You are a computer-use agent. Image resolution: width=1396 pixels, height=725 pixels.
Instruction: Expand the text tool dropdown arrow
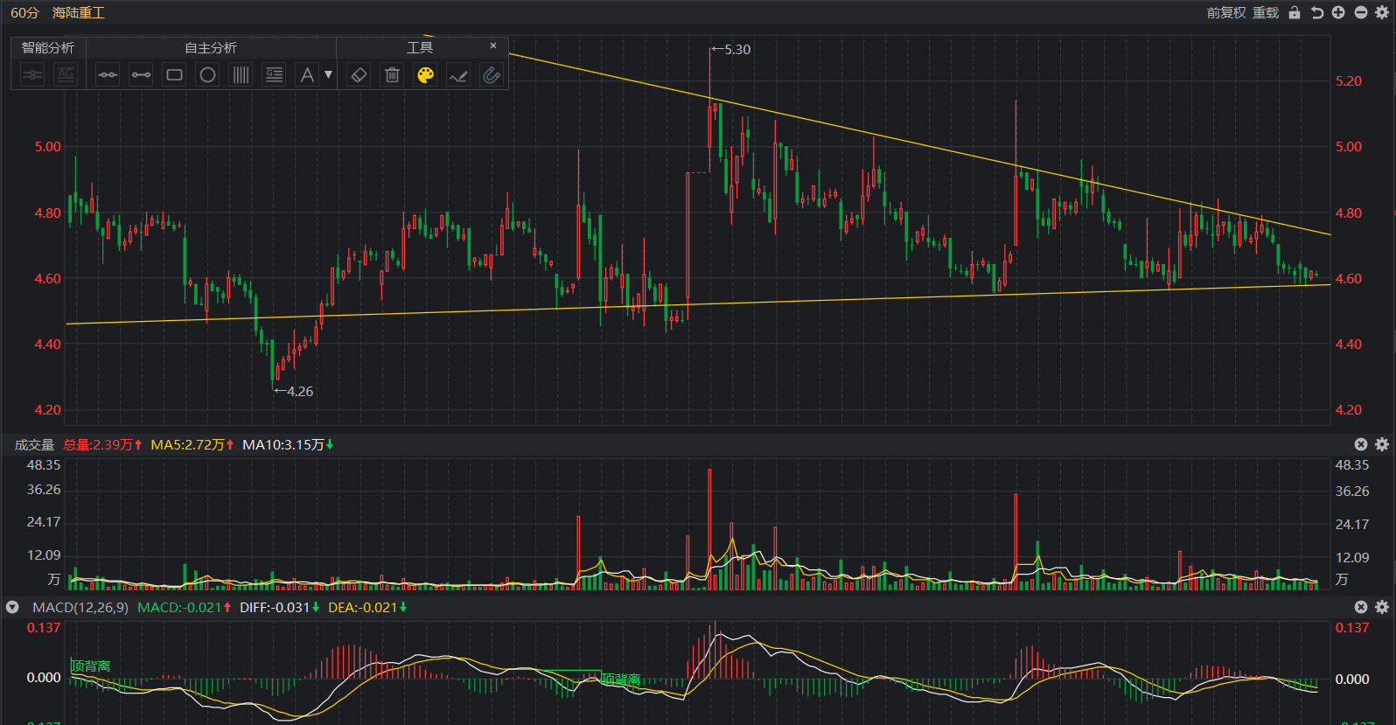(x=329, y=74)
